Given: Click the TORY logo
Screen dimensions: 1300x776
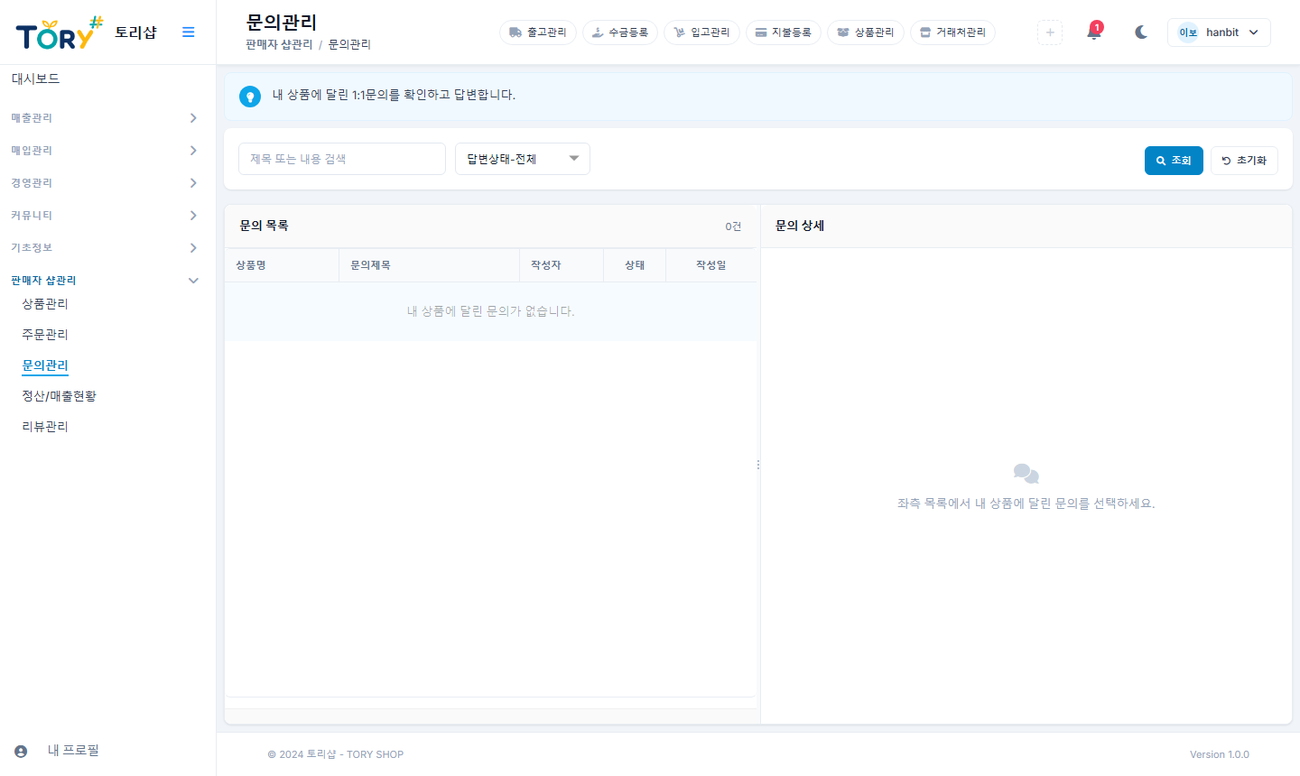Looking at the screenshot, I should coord(60,32).
